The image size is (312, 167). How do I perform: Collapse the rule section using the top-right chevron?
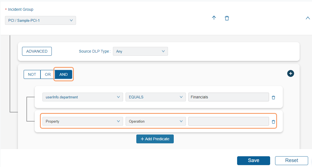308,18
